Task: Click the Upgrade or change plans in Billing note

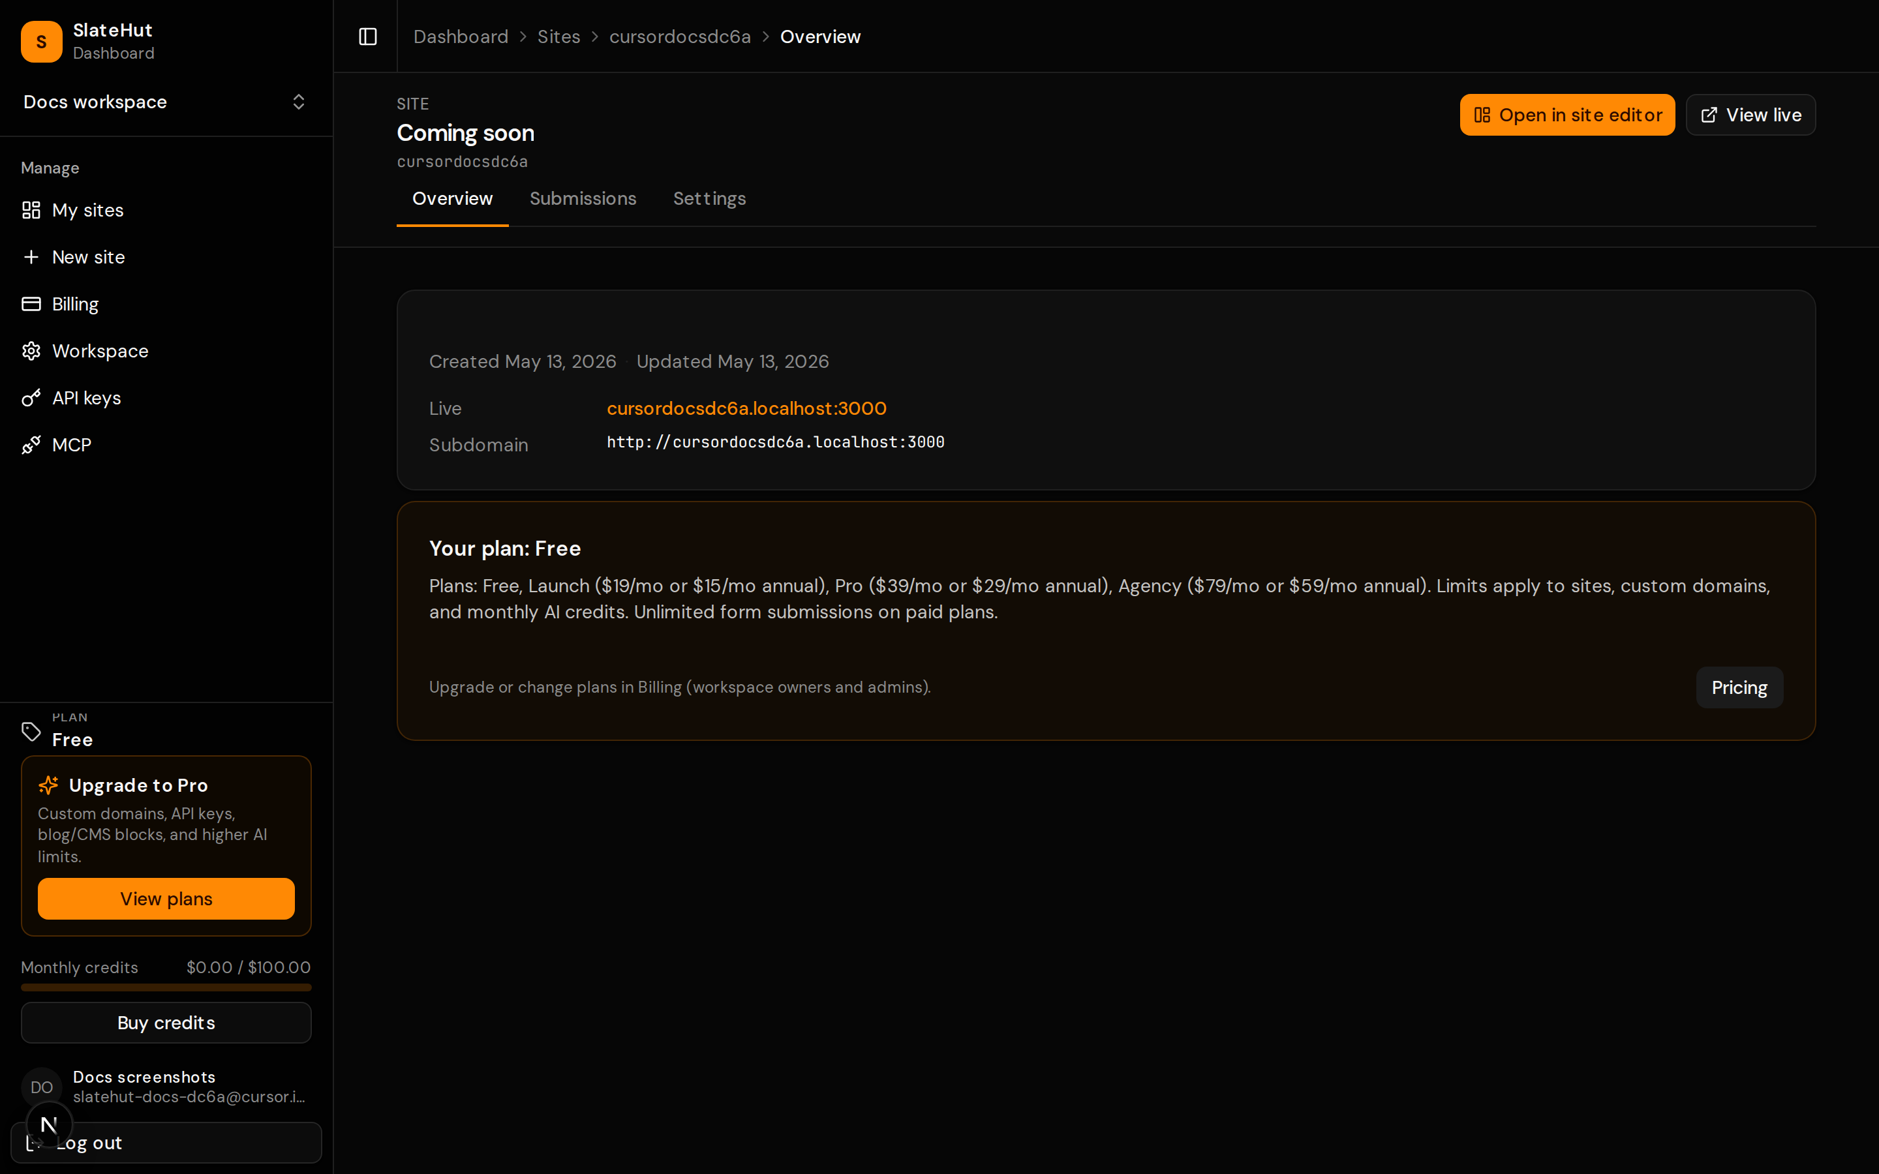Action: 679,687
